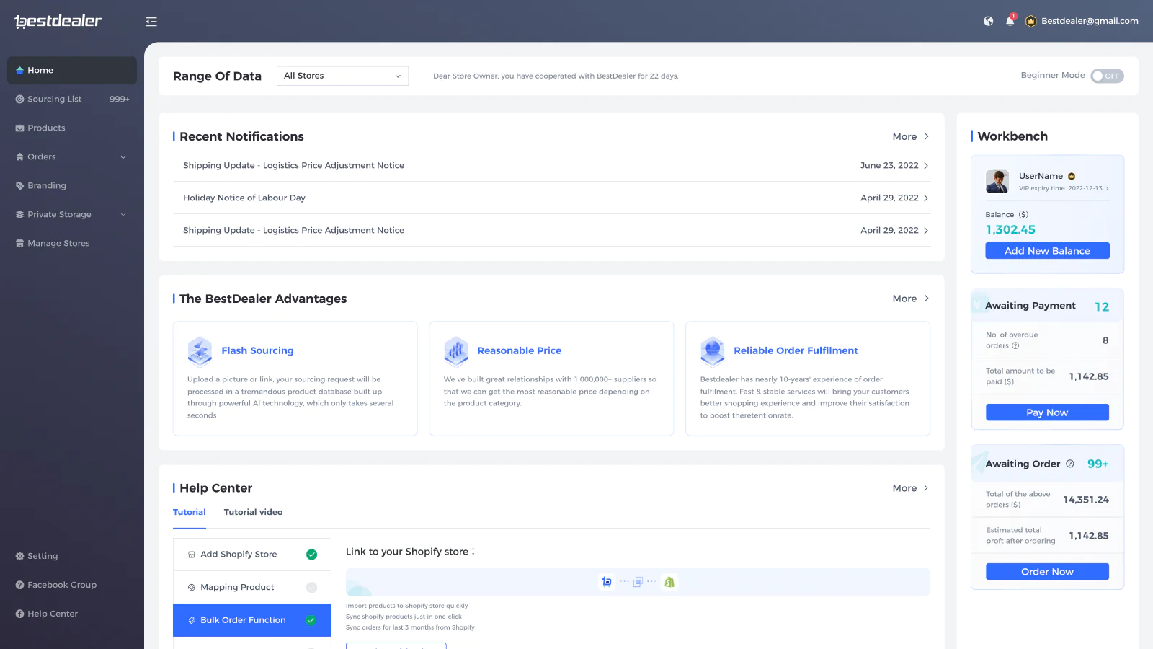Click the BestDealer icon in link banner
The height and width of the screenshot is (649, 1153).
coord(607,582)
